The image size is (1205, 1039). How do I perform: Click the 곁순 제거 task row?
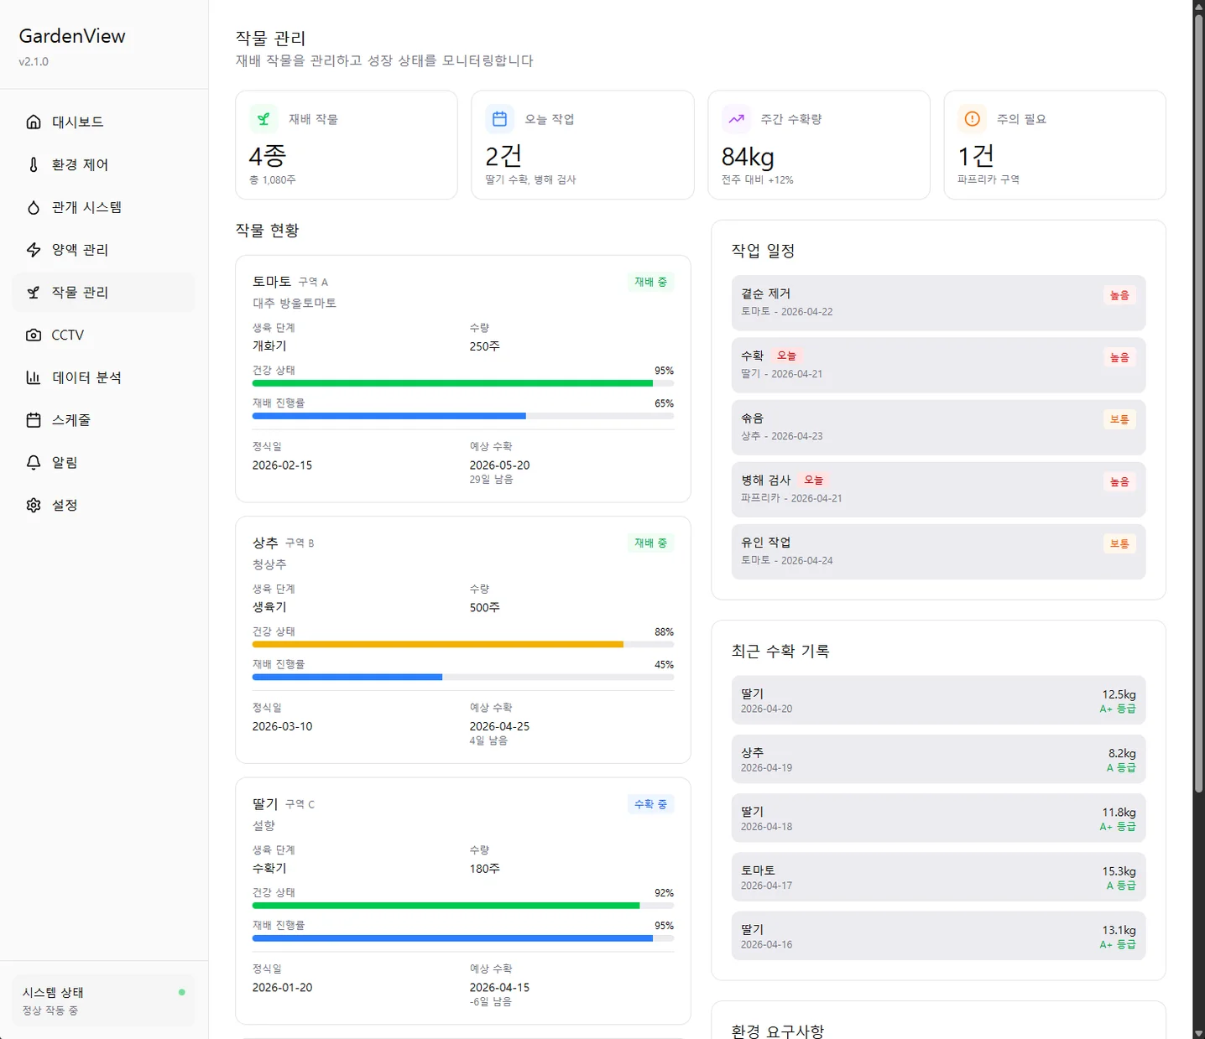pyautogui.click(x=938, y=303)
